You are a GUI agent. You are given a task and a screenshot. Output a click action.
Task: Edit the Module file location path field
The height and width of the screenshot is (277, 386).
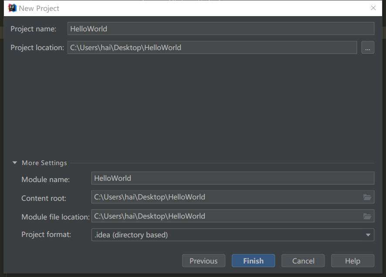pos(227,216)
